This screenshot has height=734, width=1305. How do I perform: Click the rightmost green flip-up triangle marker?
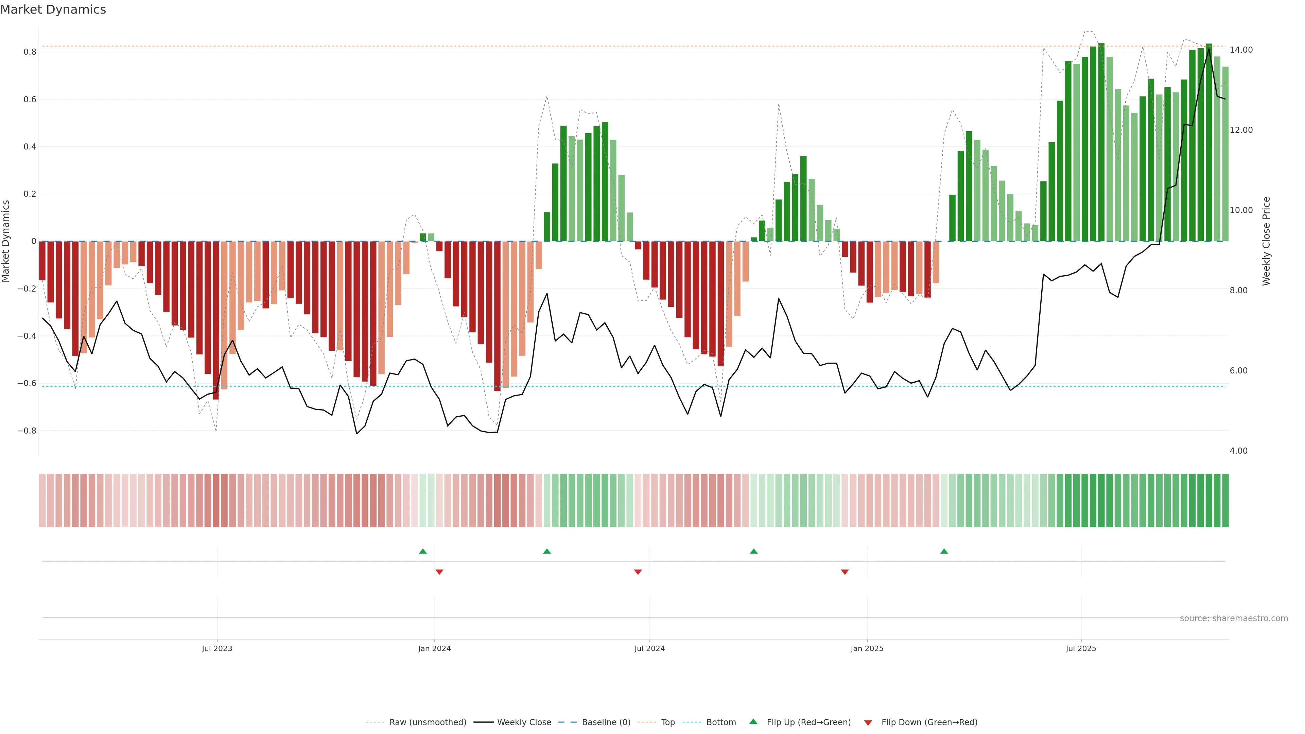[x=944, y=551]
